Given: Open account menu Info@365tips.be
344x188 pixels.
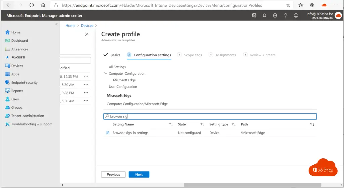Looking at the screenshot, I should (x=324, y=15).
